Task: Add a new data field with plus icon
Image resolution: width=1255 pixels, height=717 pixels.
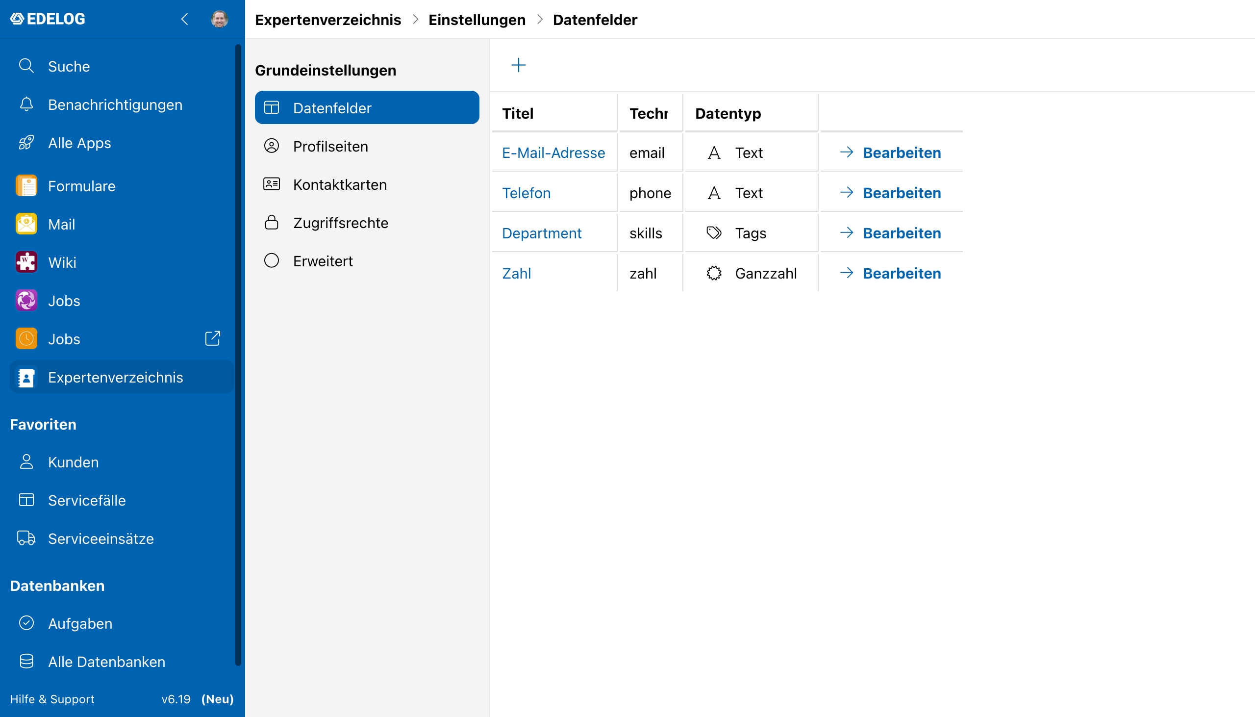Action: coord(519,65)
